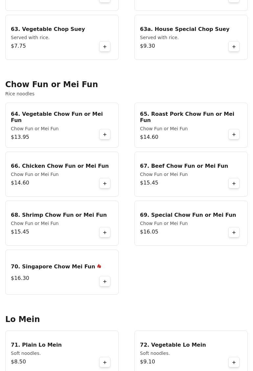Add 67. Beef Chow Fun to order

(234, 184)
